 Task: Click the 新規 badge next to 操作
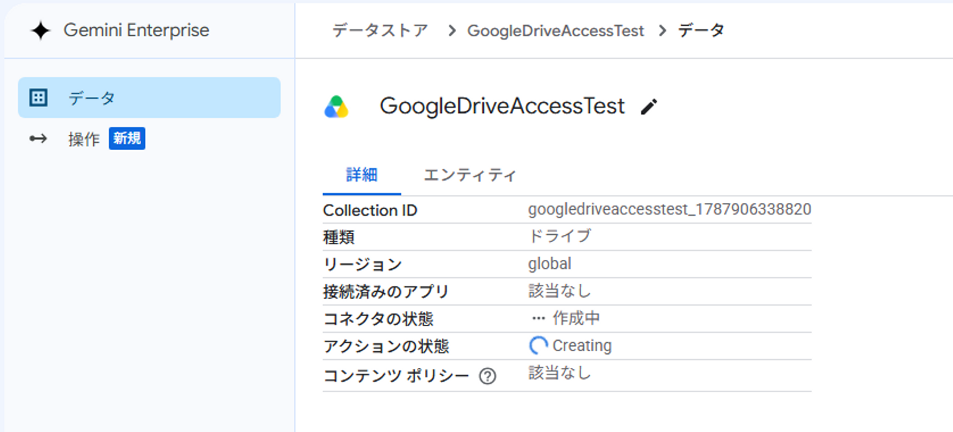(127, 138)
